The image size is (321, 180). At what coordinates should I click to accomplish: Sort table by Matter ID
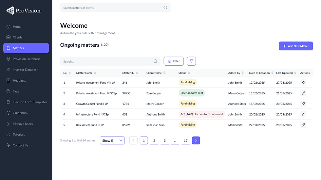click(x=137, y=73)
